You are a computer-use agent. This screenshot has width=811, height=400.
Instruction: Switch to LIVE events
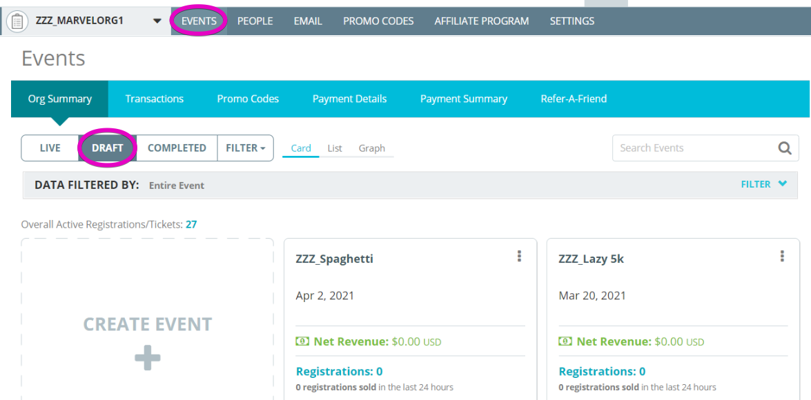coord(50,148)
